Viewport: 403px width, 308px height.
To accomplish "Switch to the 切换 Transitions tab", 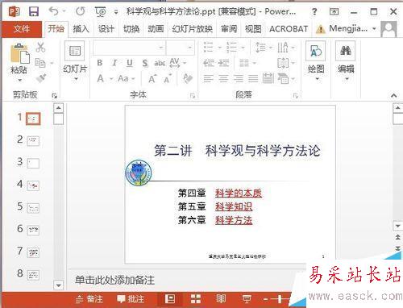I will 131,28.
